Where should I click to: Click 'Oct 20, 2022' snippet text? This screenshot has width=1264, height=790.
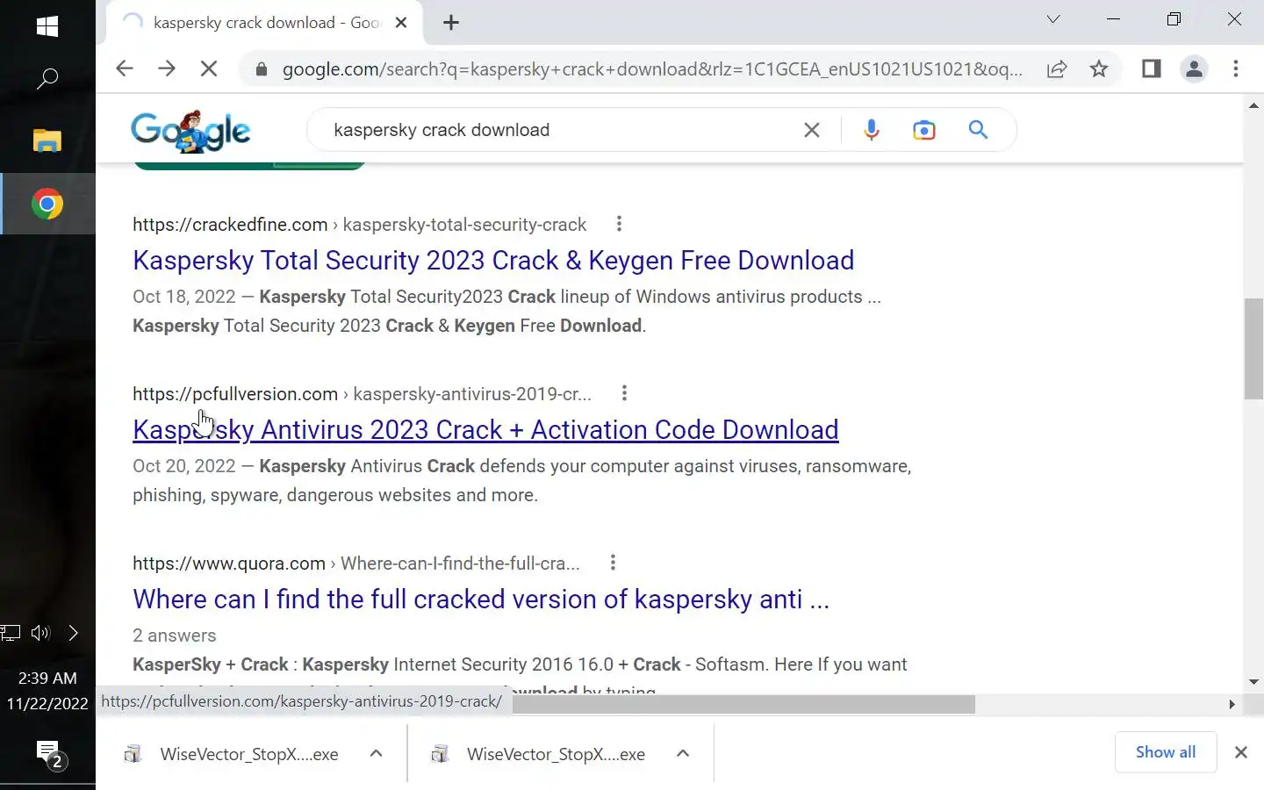click(184, 466)
